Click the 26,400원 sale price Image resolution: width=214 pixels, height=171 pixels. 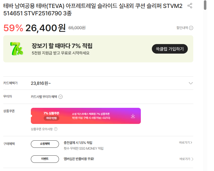45,28
